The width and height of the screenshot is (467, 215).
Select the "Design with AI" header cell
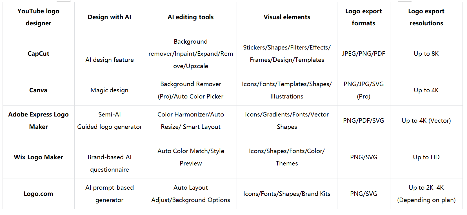pyautogui.click(x=109, y=17)
